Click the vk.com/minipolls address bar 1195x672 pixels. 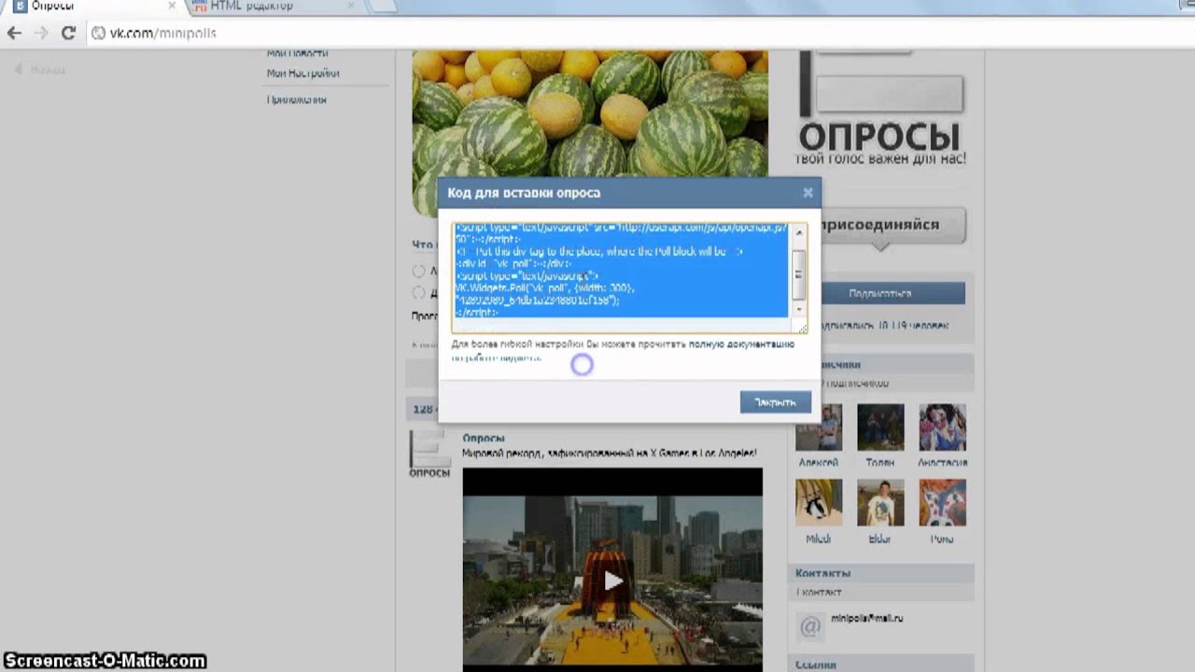click(x=597, y=33)
